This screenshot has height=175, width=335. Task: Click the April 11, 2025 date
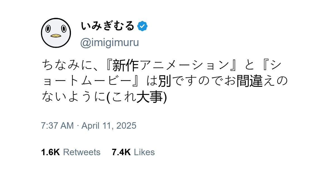point(109,126)
